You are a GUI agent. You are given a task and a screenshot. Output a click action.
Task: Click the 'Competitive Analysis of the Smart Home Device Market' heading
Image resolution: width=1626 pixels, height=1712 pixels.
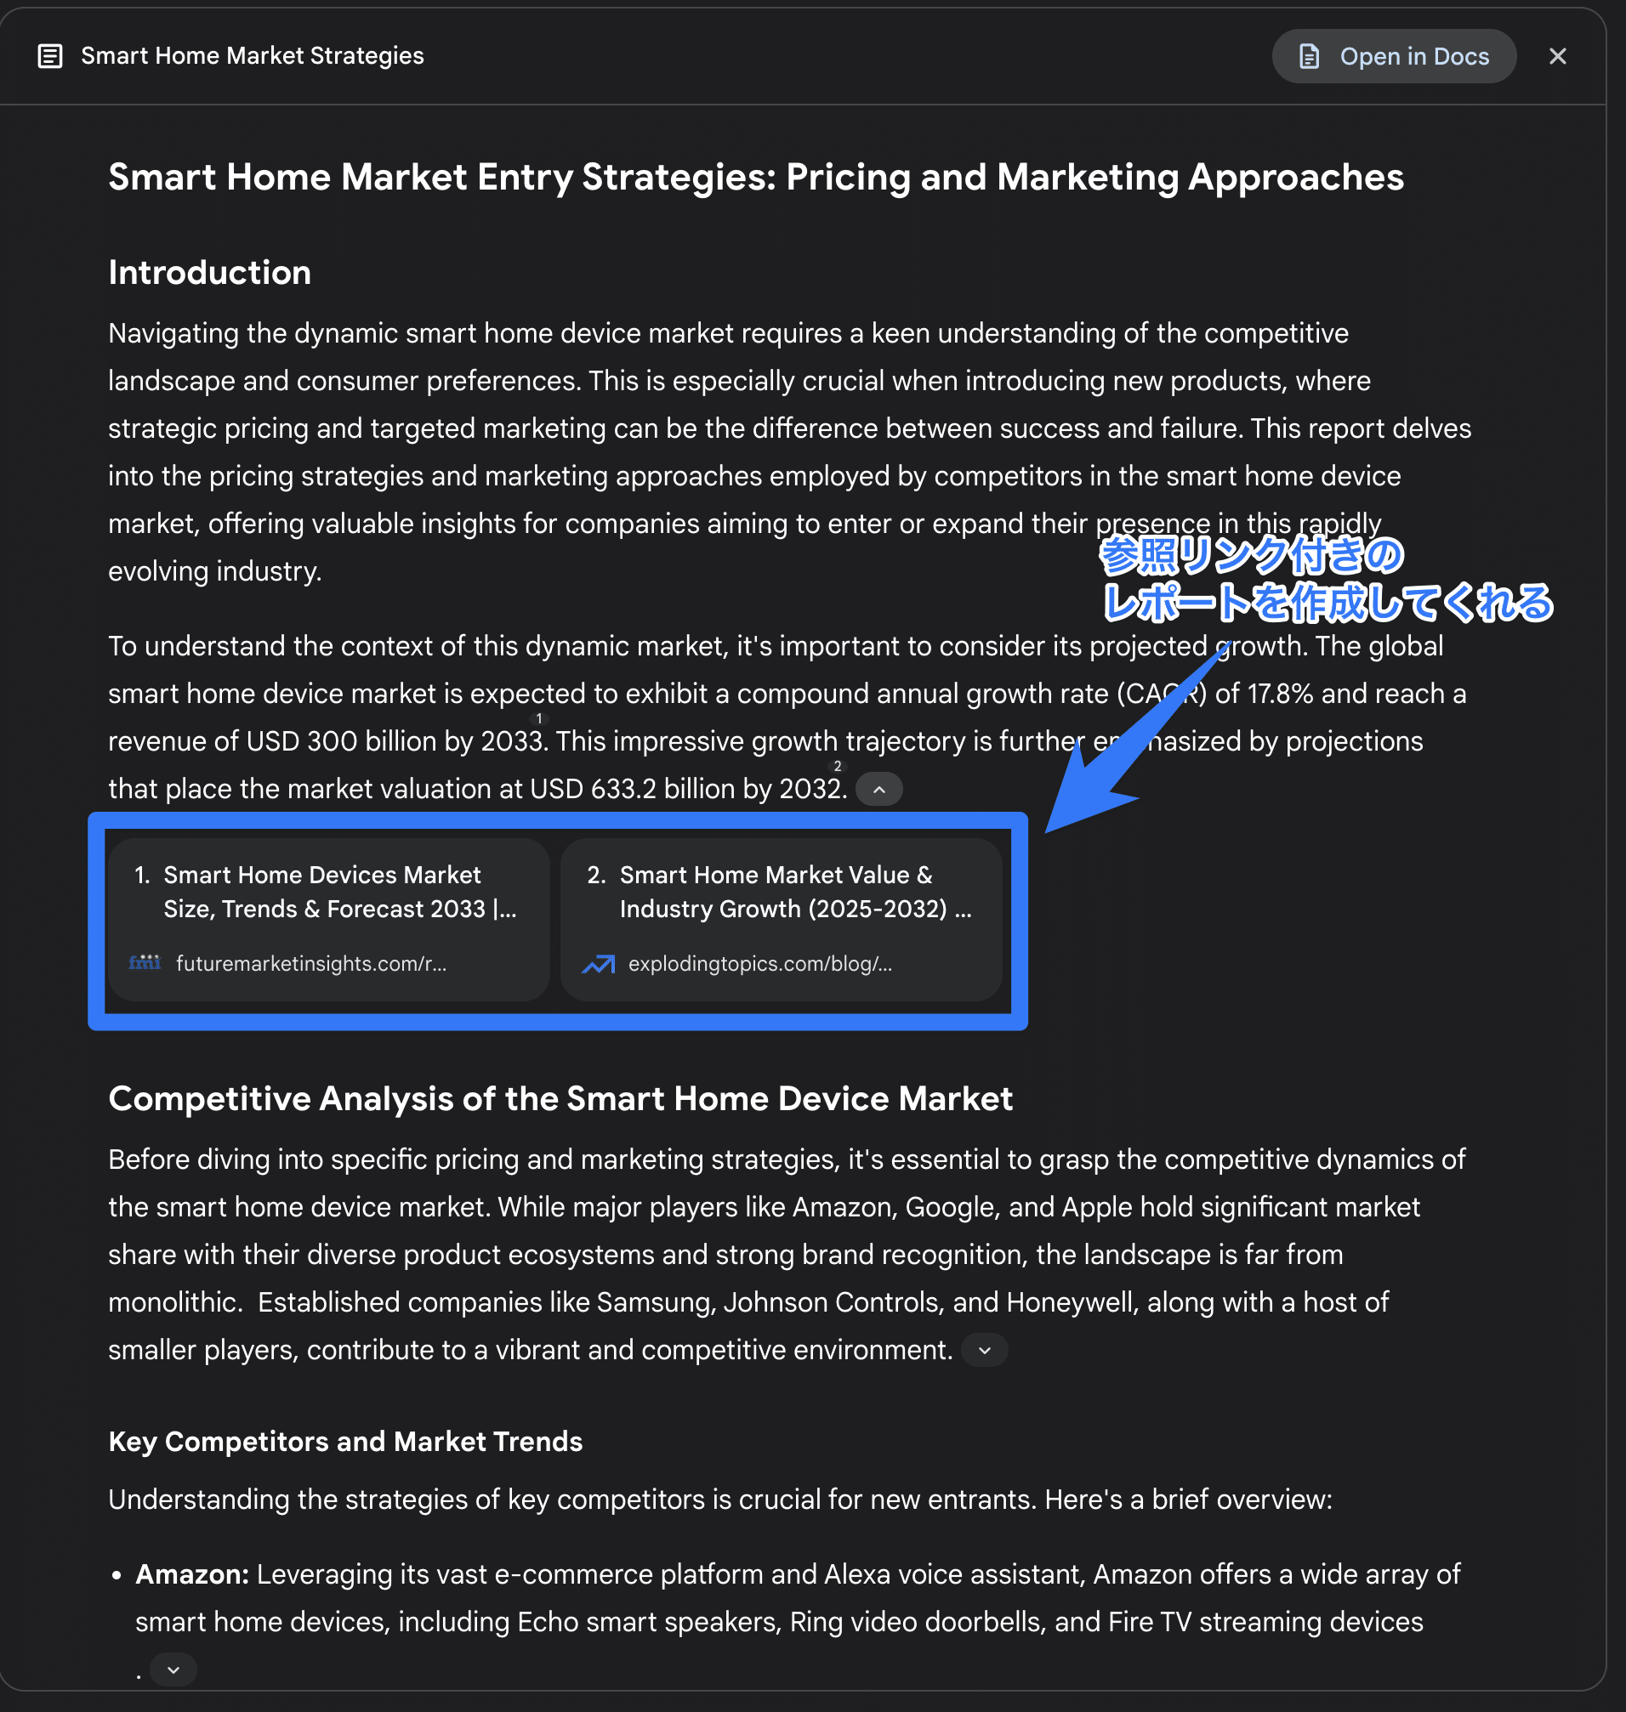coord(560,1098)
